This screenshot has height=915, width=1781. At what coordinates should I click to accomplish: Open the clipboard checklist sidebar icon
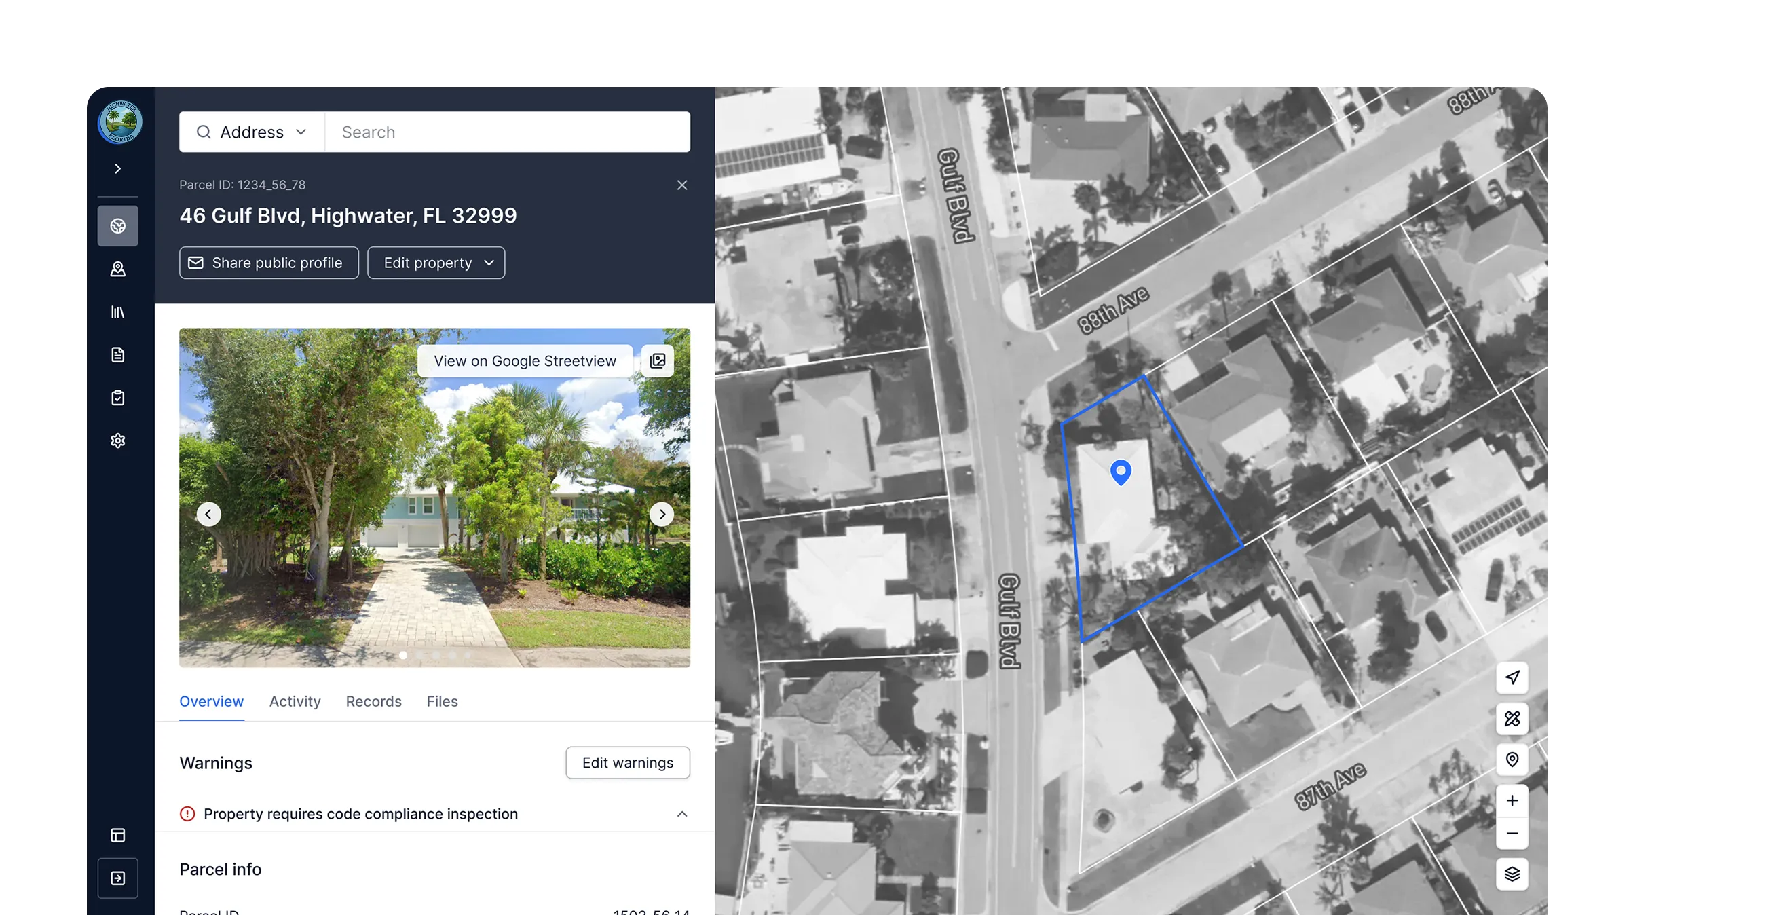[x=117, y=398]
